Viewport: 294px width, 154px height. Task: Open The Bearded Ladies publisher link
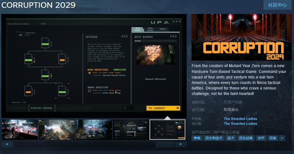coord(240,124)
